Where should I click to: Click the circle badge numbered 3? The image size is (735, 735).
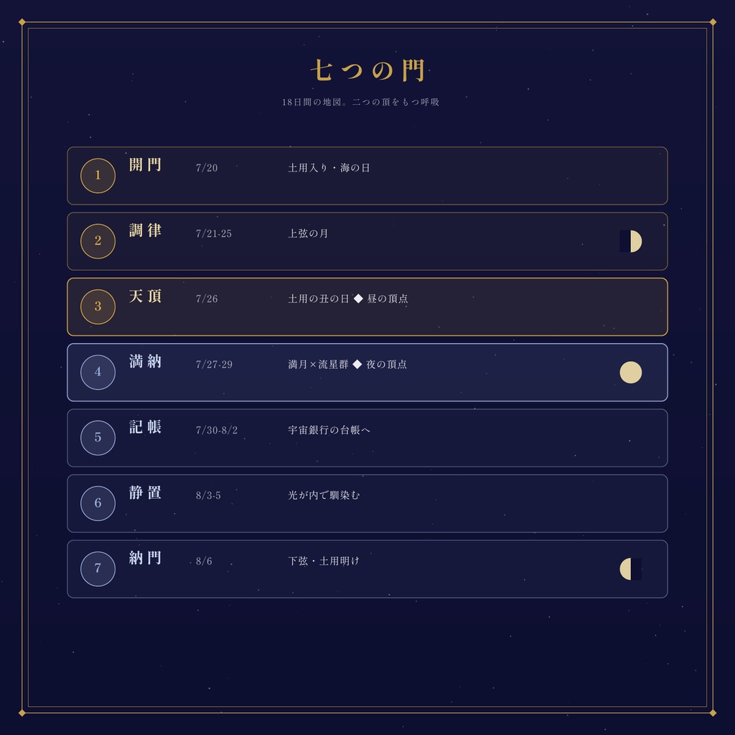coord(98,306)
